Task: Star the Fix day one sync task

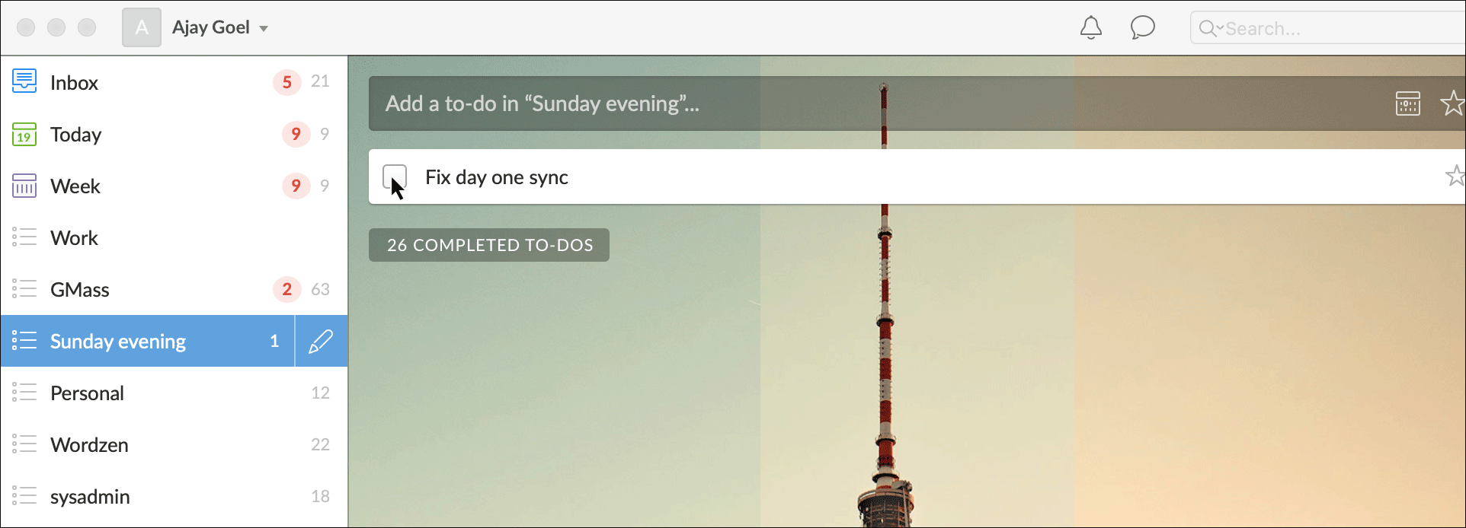Action: click(1455, 177)
